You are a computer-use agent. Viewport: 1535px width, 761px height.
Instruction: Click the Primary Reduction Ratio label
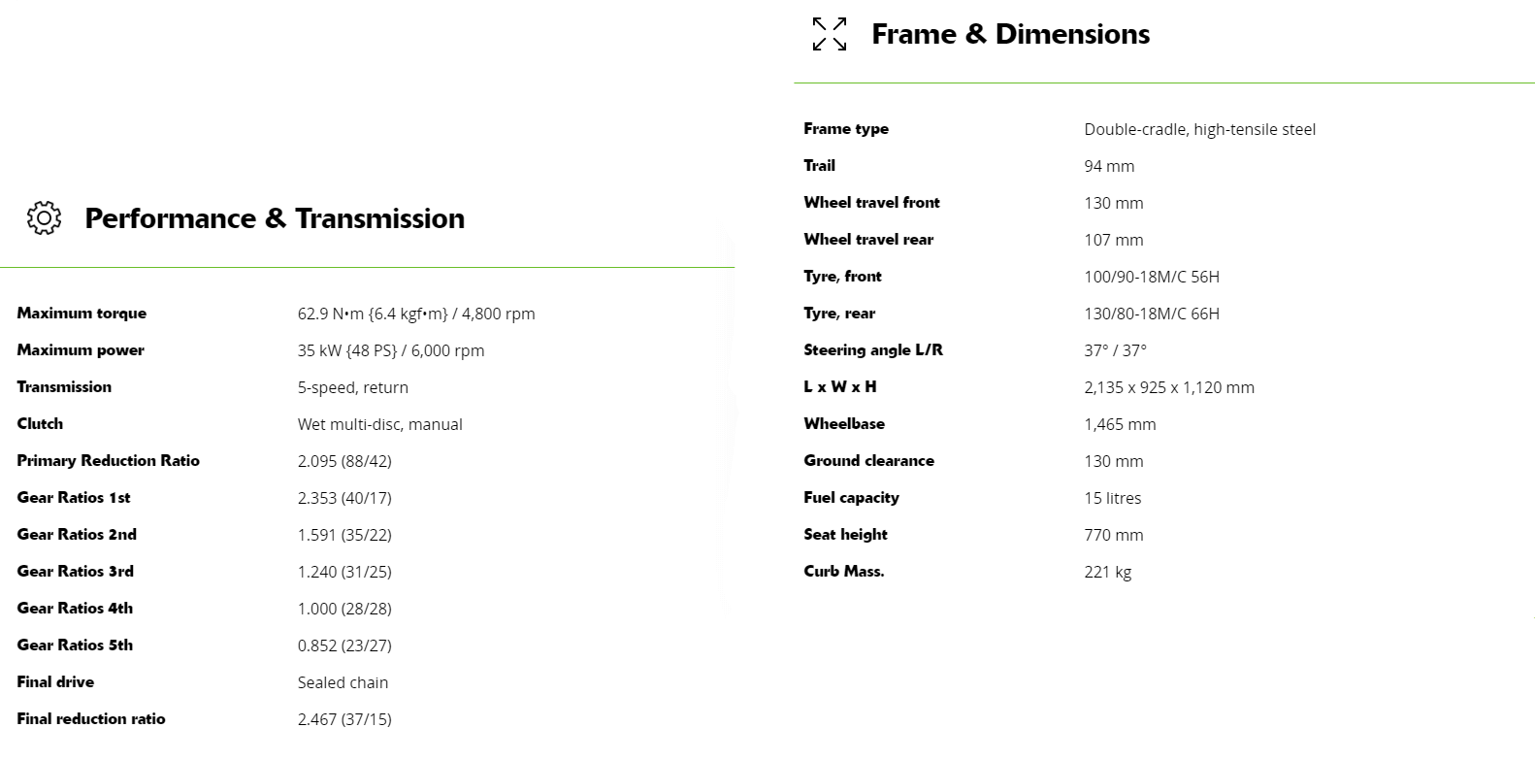(108, 461)
